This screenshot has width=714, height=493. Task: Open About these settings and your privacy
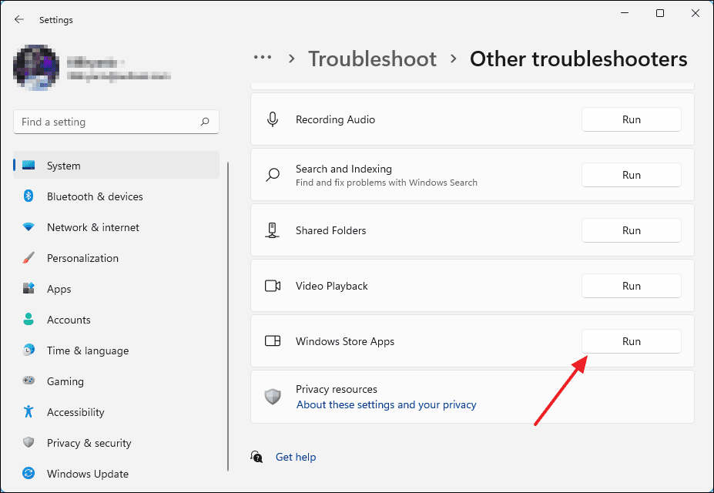(386, 404)
